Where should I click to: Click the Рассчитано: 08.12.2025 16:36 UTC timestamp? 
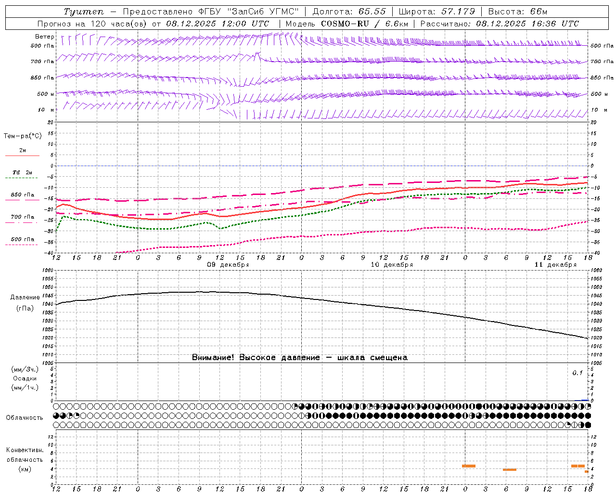[x=500, y=24]
